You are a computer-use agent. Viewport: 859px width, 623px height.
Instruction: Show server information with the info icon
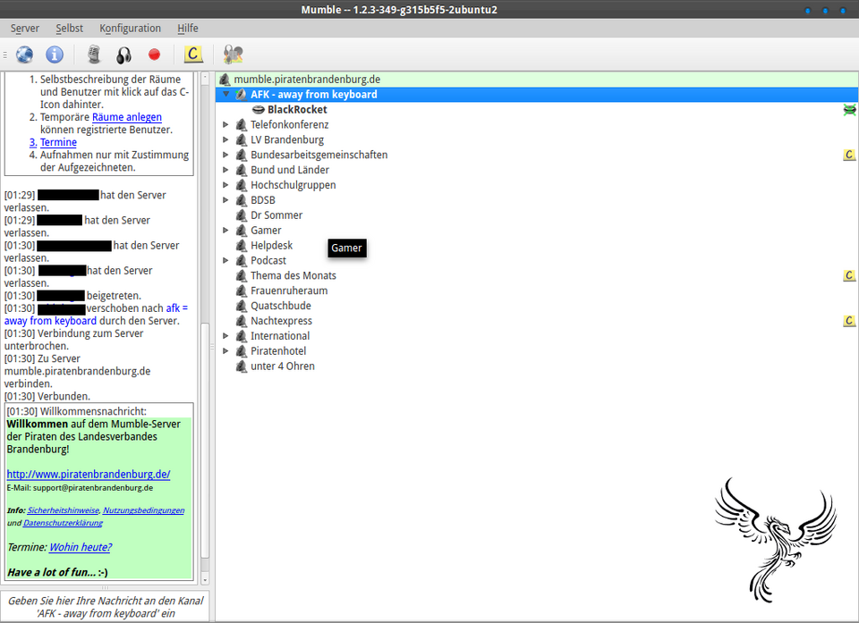point(54,55)
